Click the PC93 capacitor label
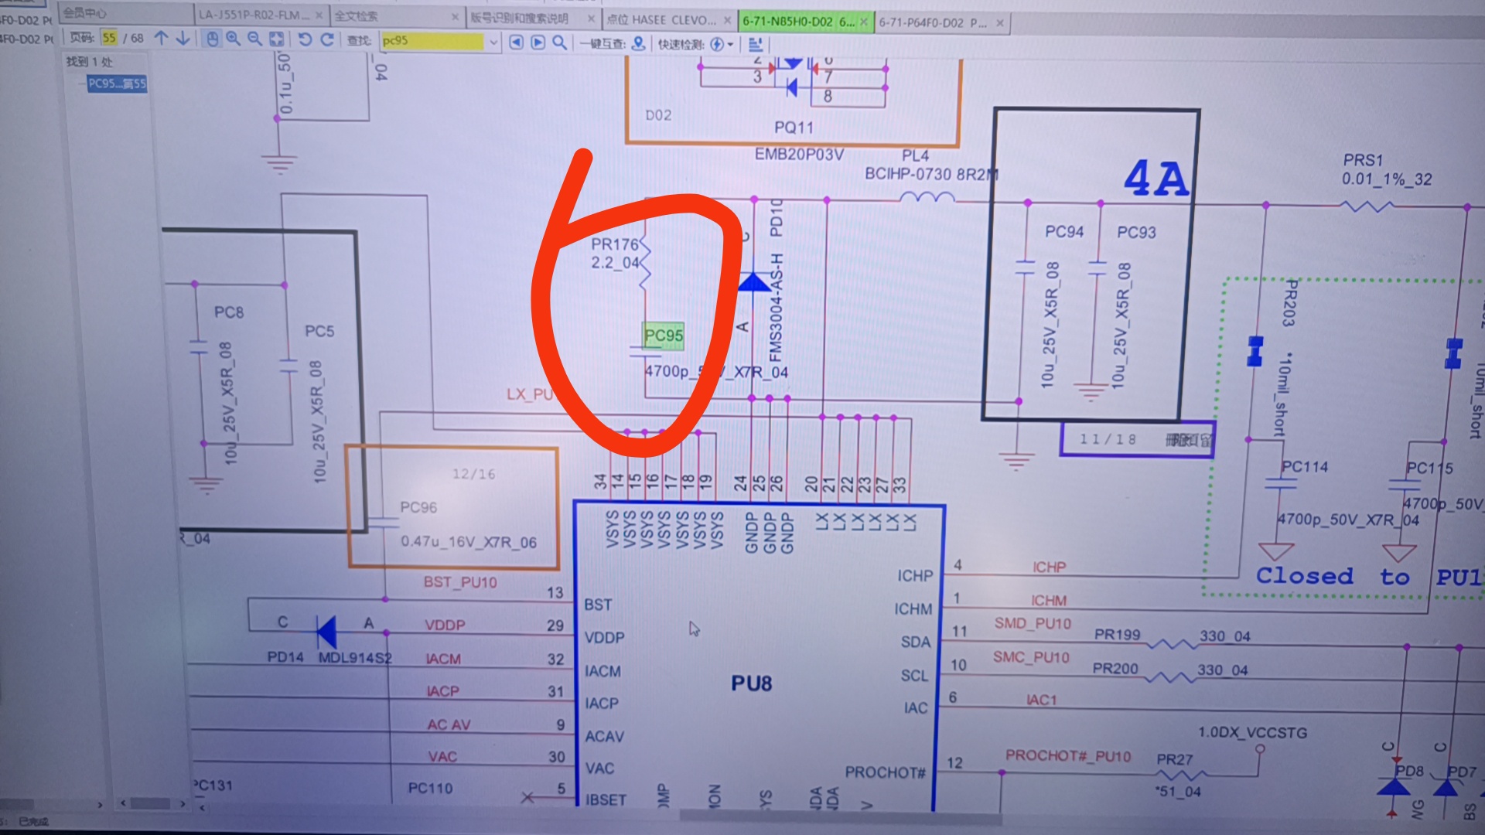This screenshot has height=835, width=1485. 1136,232
